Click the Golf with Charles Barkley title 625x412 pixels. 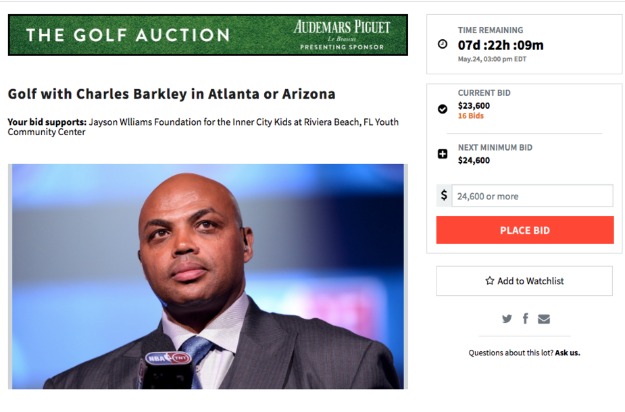click(x=172, y=94)
